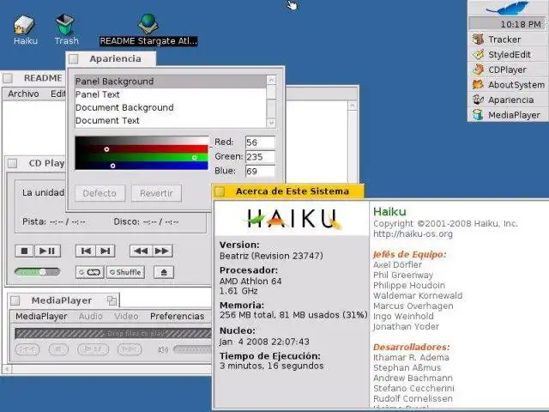Screen dimensions: 549x412
Task: Select Panel Background in color list
Action: click(x=171, y=82)
